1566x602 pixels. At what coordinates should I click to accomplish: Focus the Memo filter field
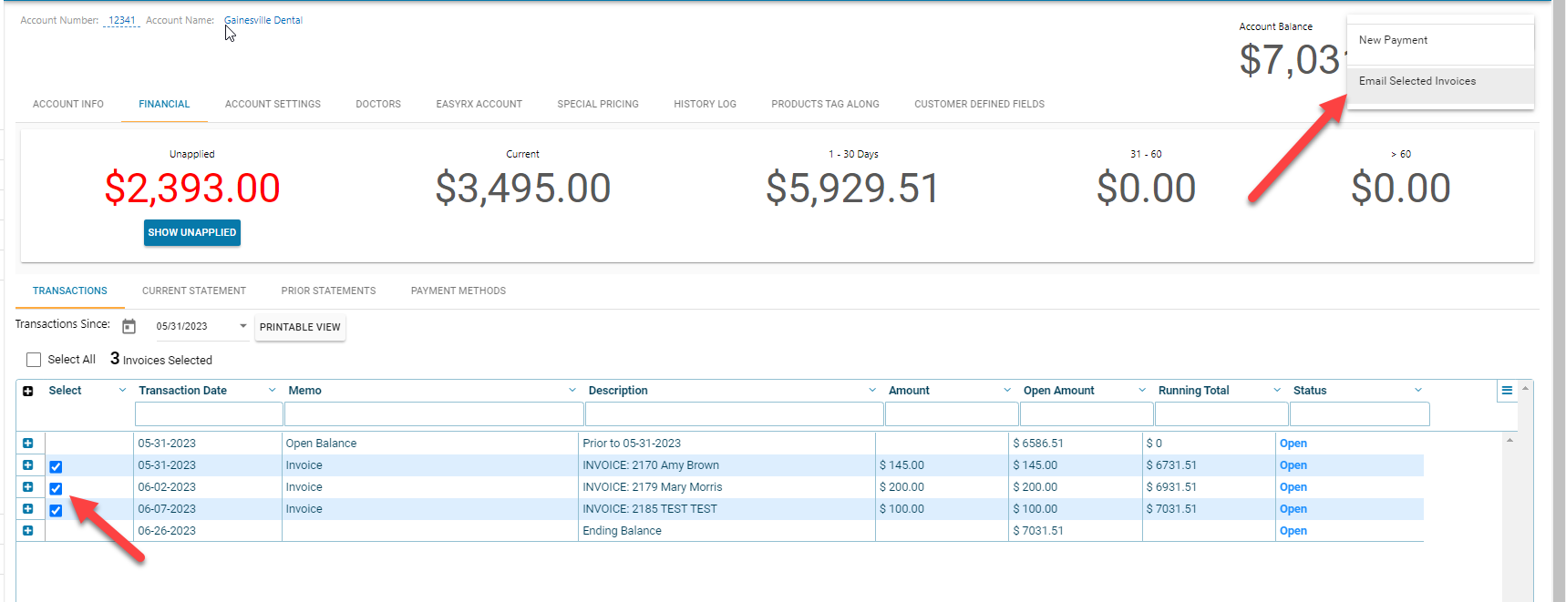pos(434,414)
